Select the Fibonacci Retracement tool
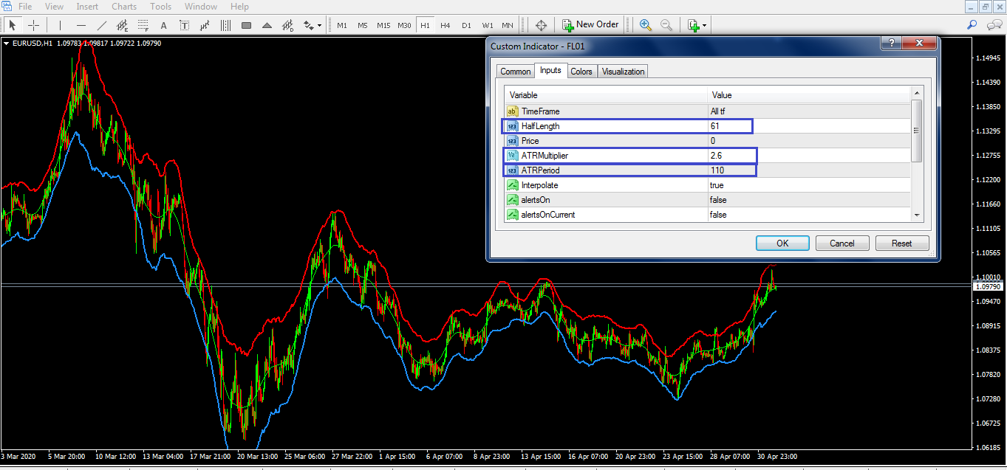The height and width of the screenshot is (470, 1007). tap(143, 25)
